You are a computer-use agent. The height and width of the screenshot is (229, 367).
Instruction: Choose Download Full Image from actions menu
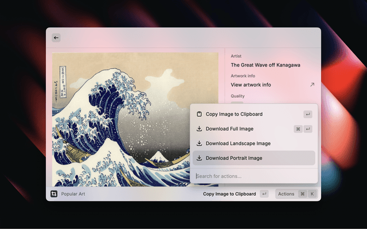229,129
